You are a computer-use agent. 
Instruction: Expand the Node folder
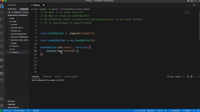(8, 18)
